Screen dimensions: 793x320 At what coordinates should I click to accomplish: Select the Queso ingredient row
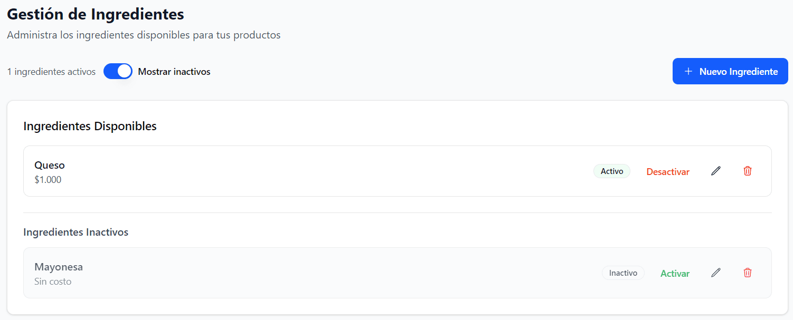(x=317, y=171)
